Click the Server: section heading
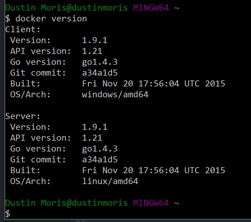 coord(23,116)
